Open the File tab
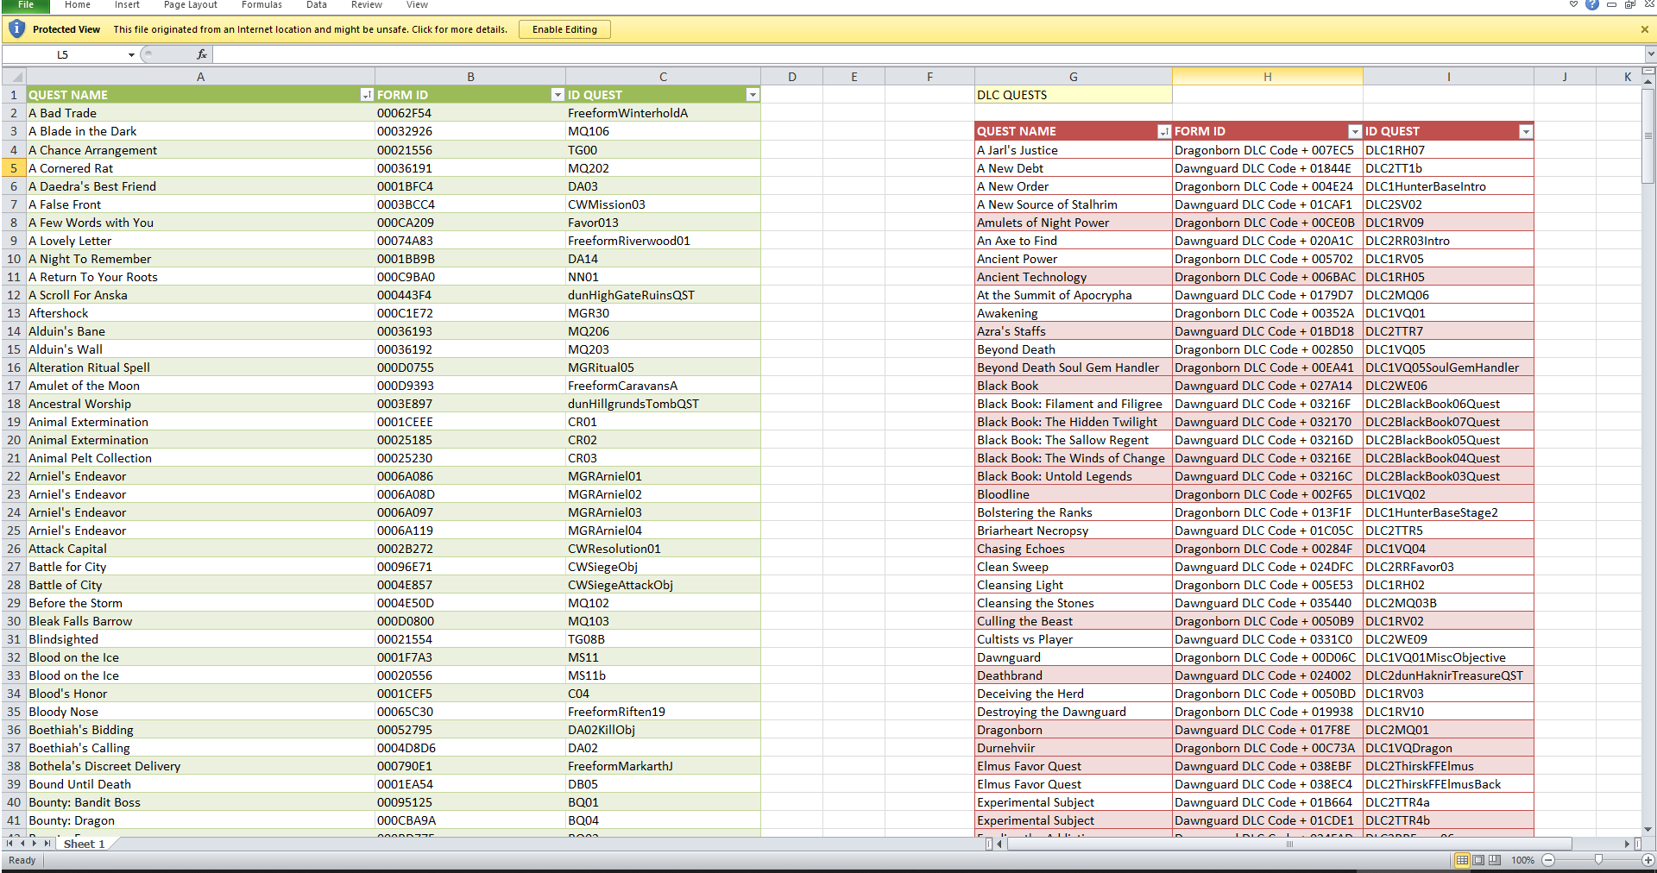Screen dimensions: 1657x873 (x=26, y=5)
